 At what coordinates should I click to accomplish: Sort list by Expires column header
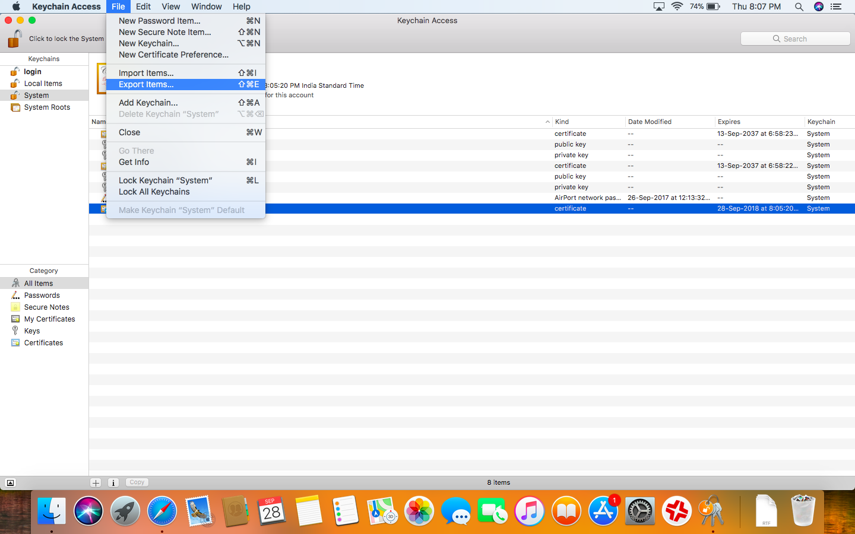point(759,122)
